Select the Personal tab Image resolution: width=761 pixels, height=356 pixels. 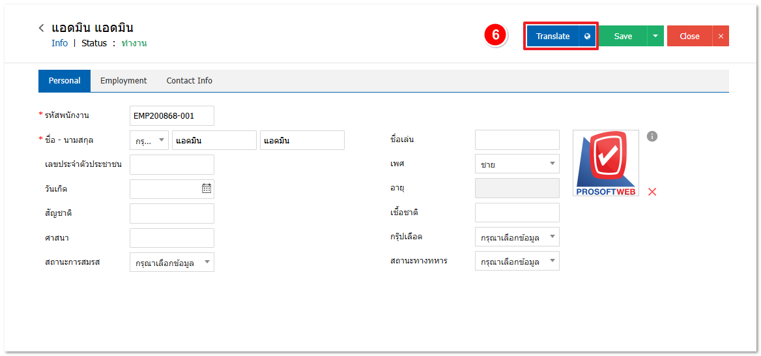click(65, 81)
